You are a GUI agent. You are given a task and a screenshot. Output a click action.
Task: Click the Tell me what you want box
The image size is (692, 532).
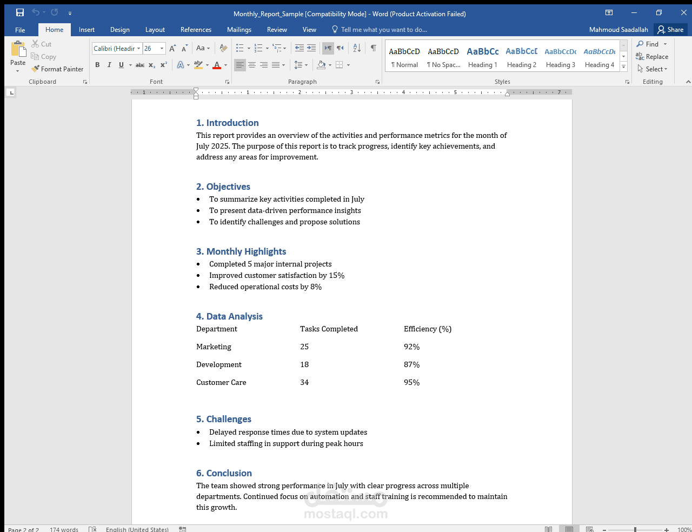pos(384,30)
